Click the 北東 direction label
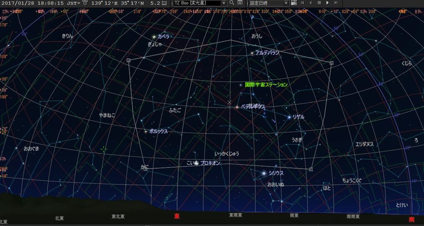Image resolution: width=424 pixels, height=226 pixels. click(59, 218)
